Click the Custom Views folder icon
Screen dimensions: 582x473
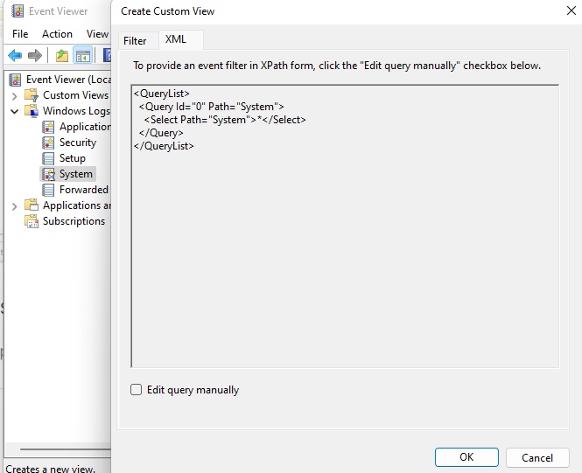coord(32,95)
